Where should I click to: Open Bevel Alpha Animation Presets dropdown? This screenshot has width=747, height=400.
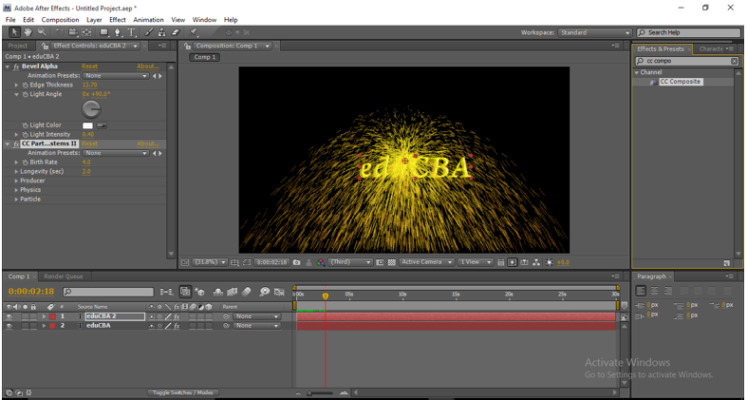point(116,76)
